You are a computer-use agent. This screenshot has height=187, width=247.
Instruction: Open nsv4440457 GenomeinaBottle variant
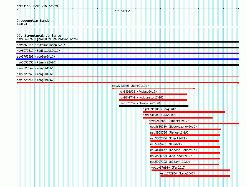coord(173,150)
